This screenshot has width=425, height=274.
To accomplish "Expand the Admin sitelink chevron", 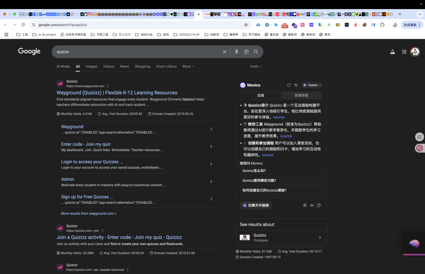I will [211, 181].
